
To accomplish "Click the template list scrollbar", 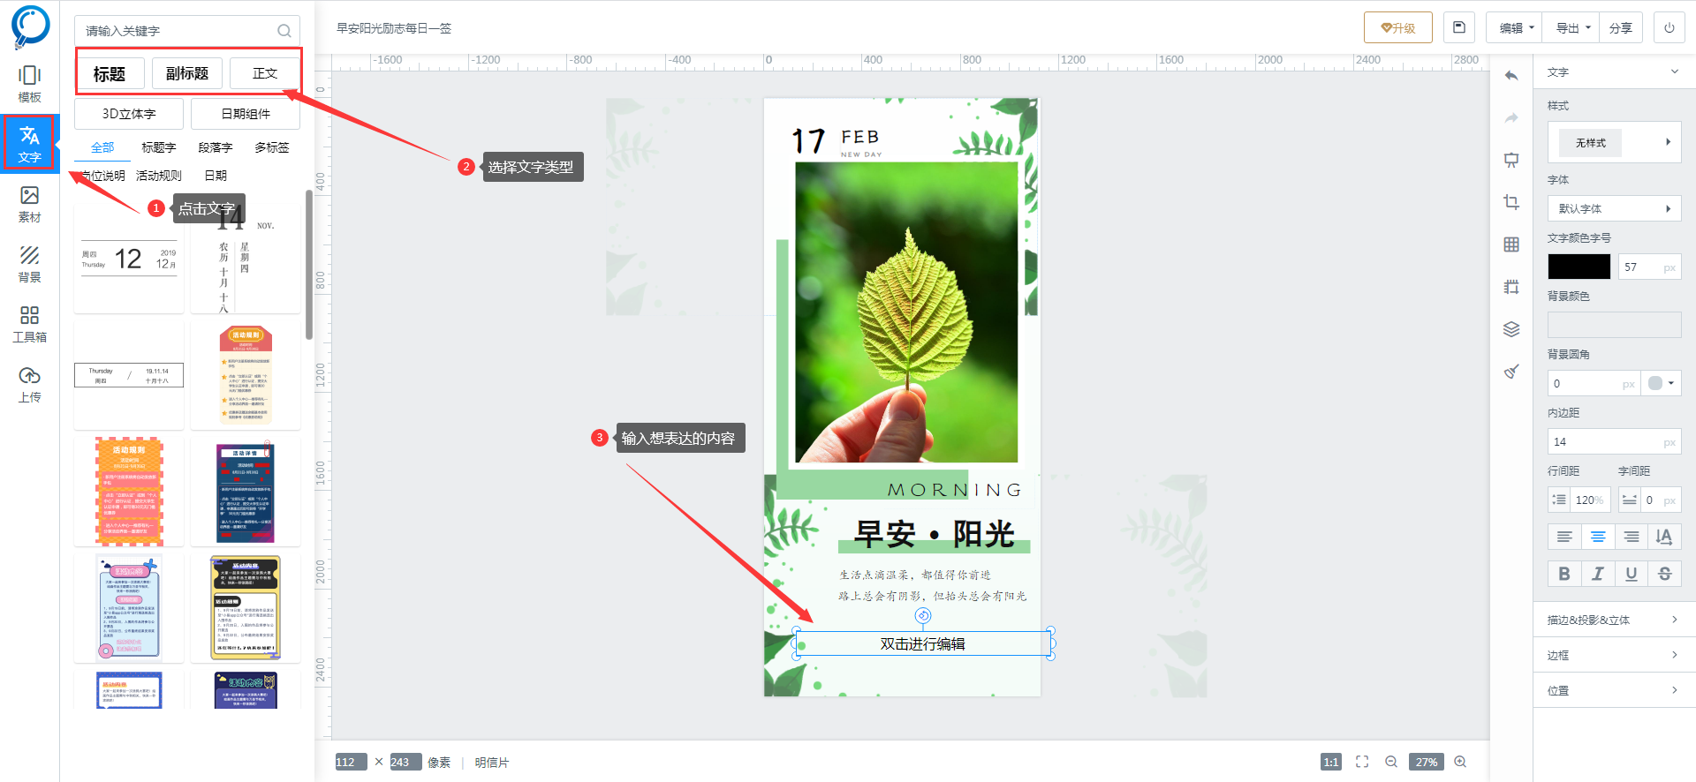I will [x=308, y=265].
